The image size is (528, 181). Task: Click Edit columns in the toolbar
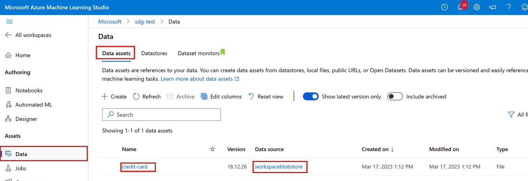coord(221,96)
